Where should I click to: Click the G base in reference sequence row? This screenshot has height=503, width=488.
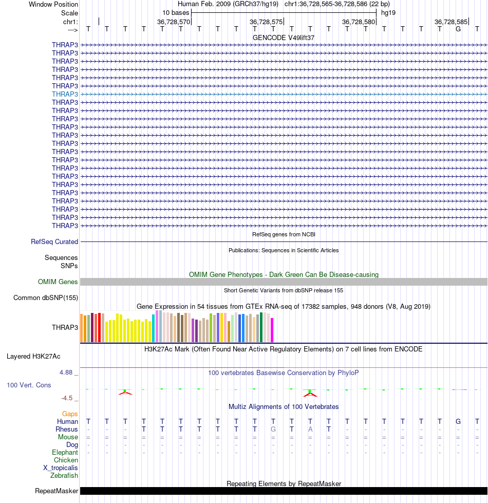click(458, 29)
